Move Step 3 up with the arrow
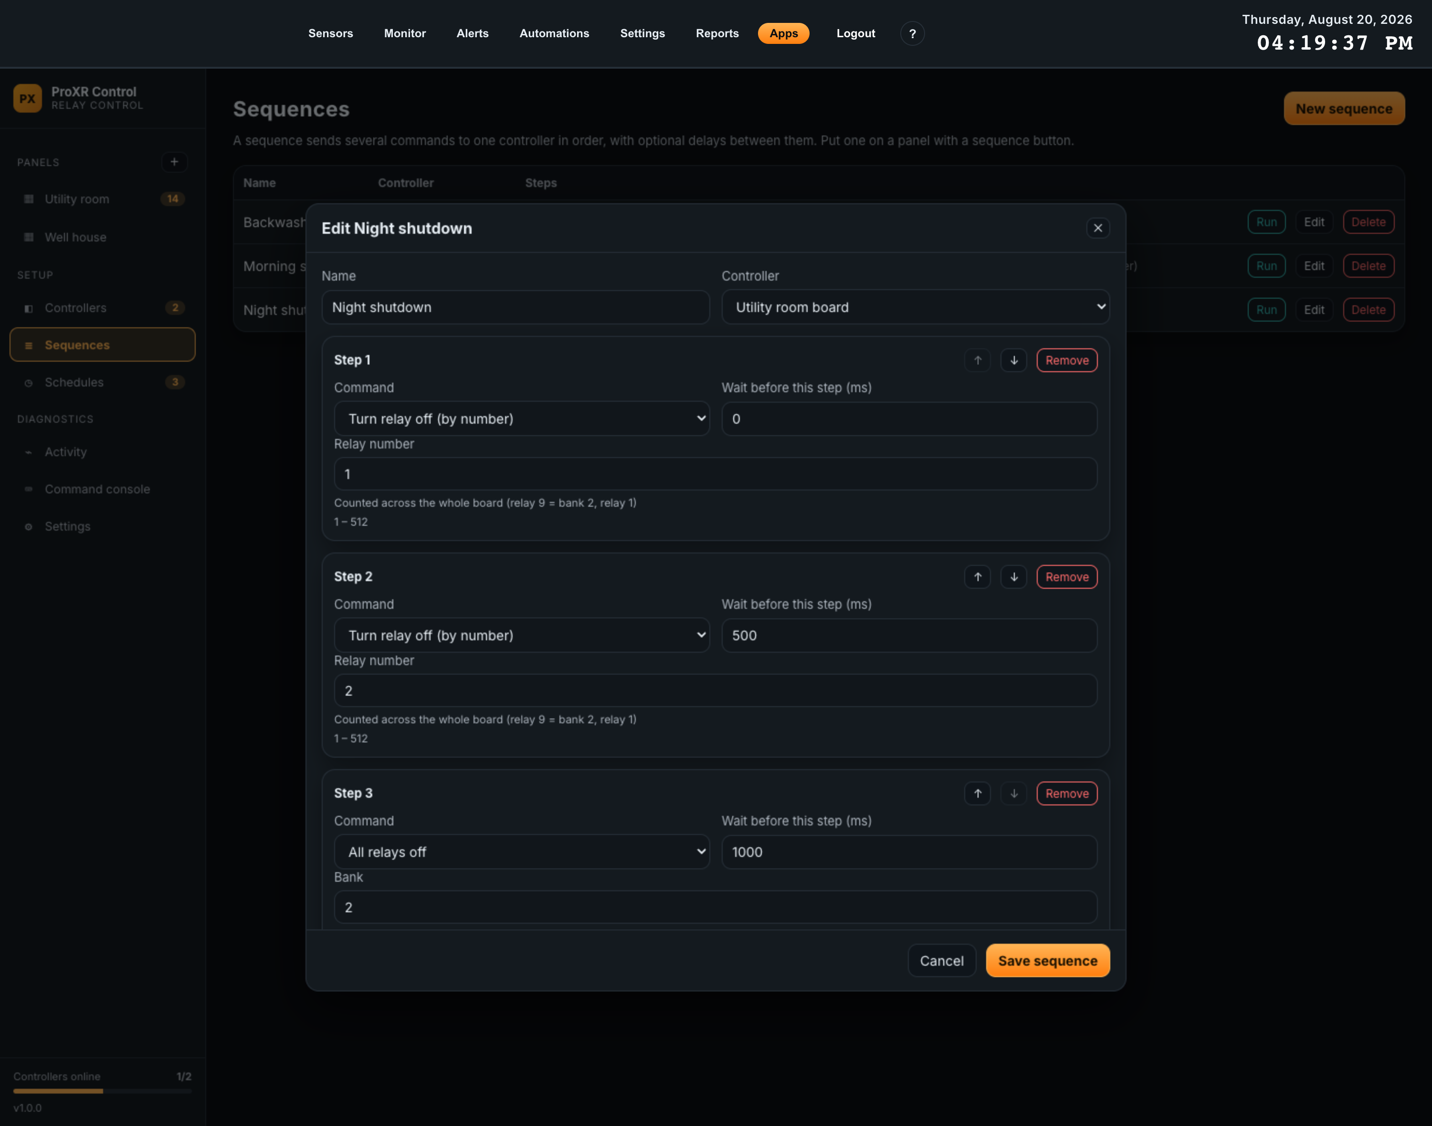 pos(978,794)
